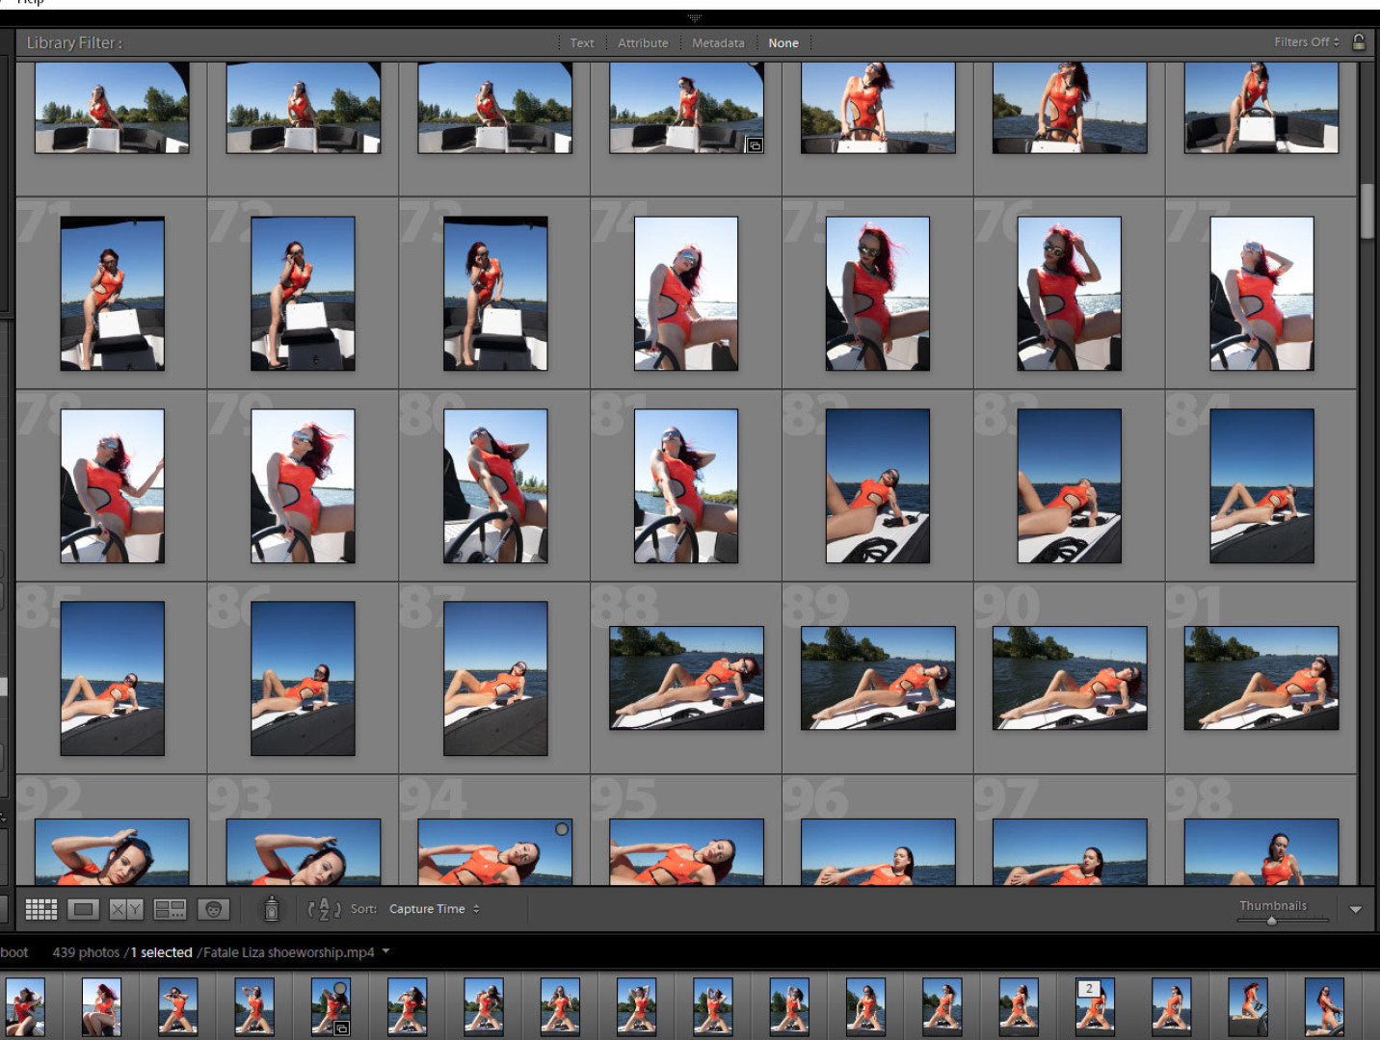
Task: Open the XY Compare view
Action: tap(126, 909)
